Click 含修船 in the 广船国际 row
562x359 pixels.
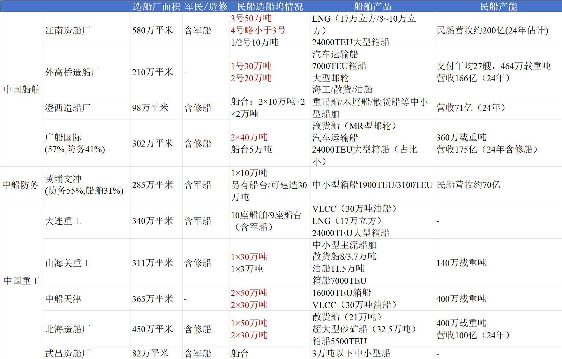pyautogui.click(x=198, y=143)
